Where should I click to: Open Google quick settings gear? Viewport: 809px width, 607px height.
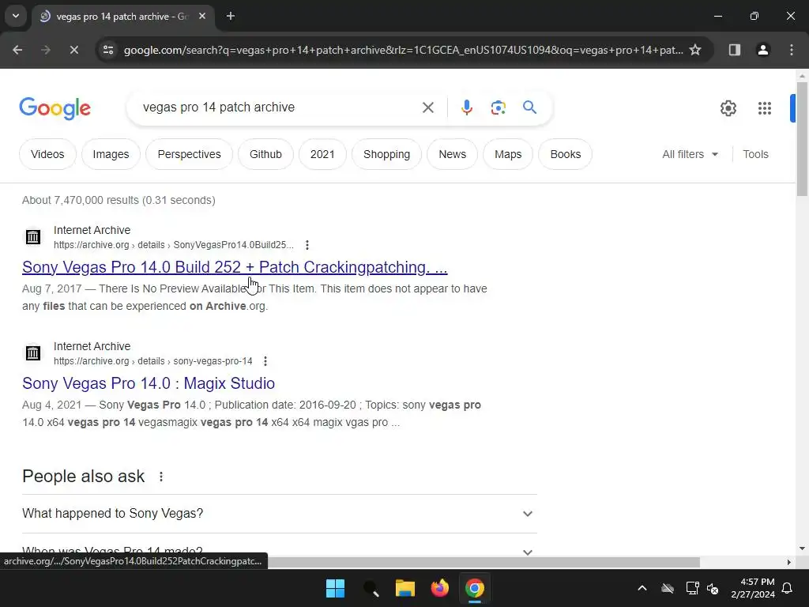pyautogui.click(x=728, y=107)
